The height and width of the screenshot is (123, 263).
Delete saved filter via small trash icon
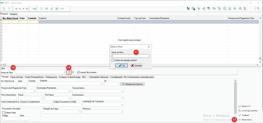[x=73, y=72]
